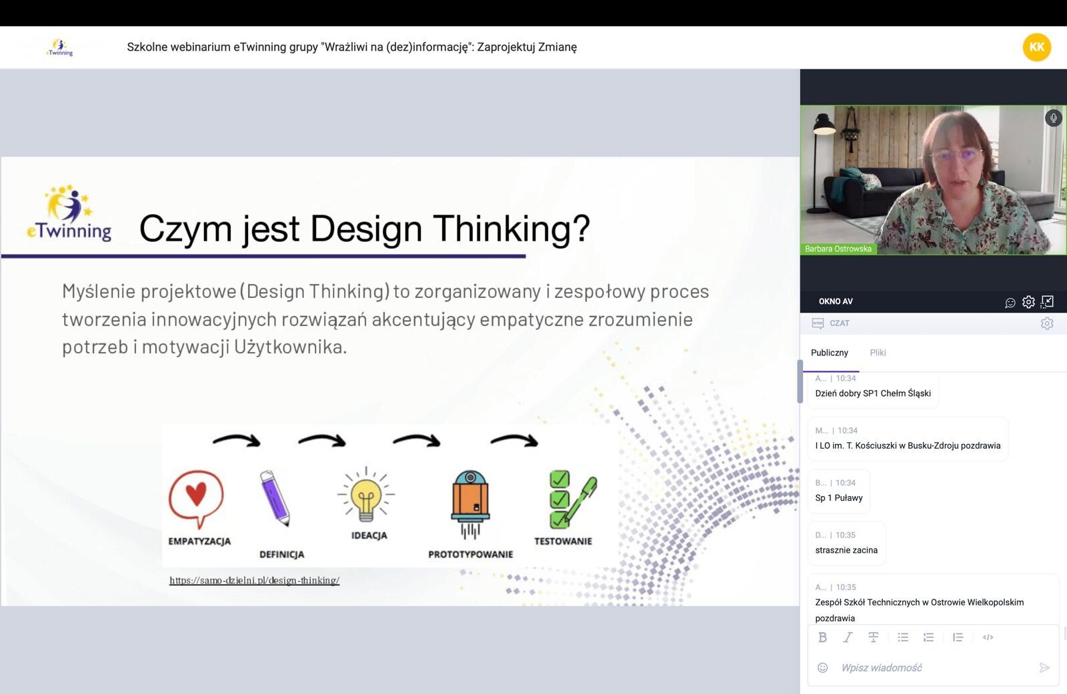Click the eTwinning logo in header

(59, 47)
